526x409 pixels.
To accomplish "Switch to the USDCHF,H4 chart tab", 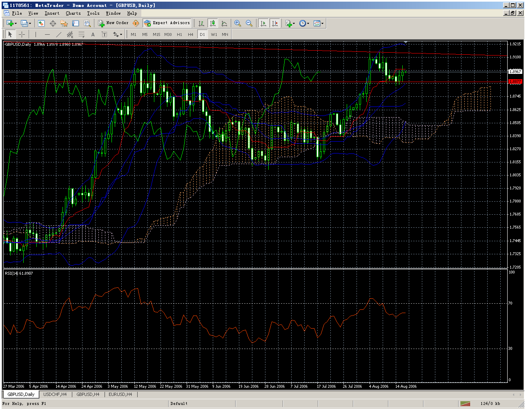I will (x=55, y=395).
